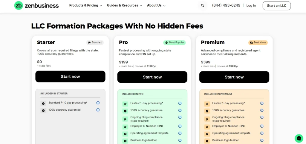This screenshot has width=306, height=144.
Task: Click Start now under Premium plan
Action: pyautogui.click(x=234, y=77)
